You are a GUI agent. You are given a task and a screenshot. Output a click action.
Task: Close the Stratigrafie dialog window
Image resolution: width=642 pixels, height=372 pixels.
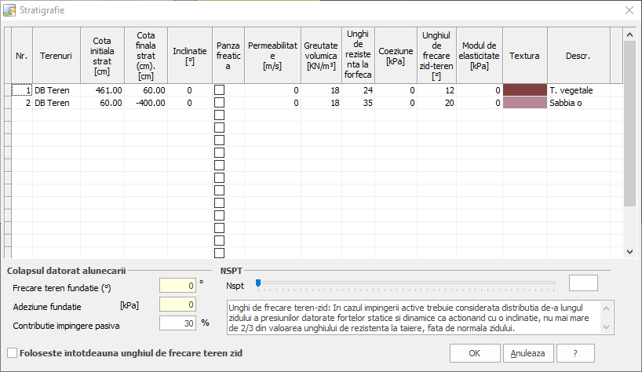coord(629,10)
